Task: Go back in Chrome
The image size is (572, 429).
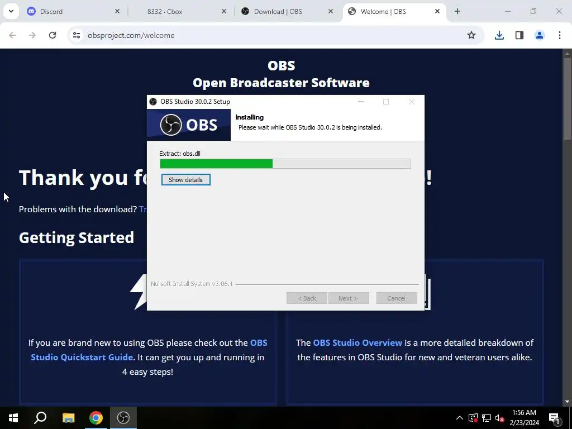Action: coord(12,35)
